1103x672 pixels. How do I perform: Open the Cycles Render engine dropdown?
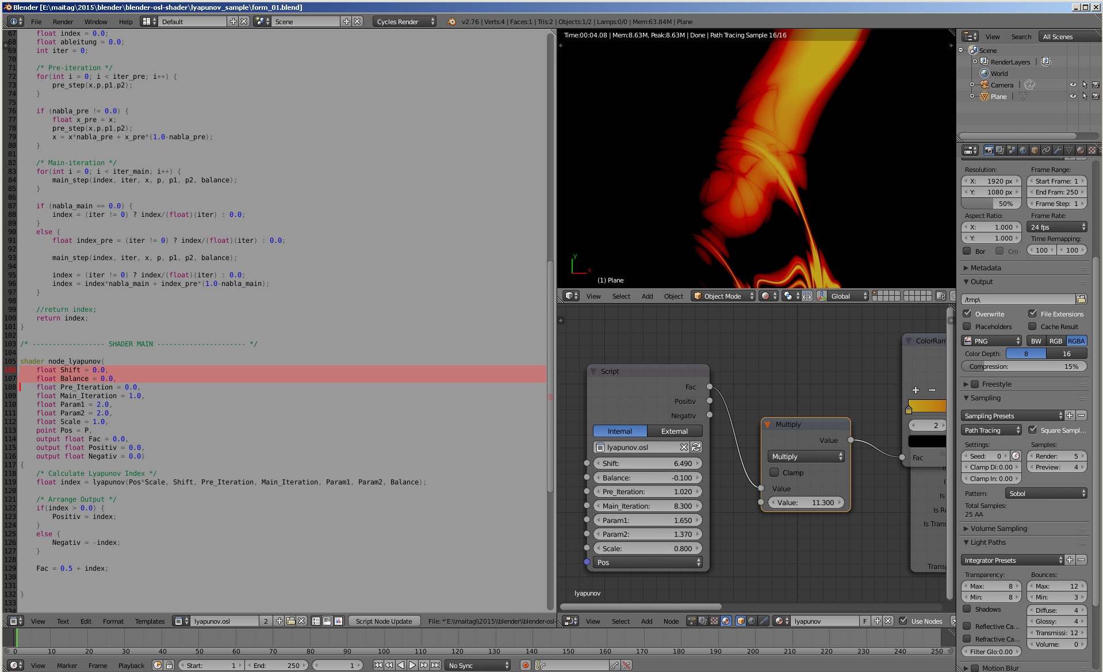click(x=405, y=22)
